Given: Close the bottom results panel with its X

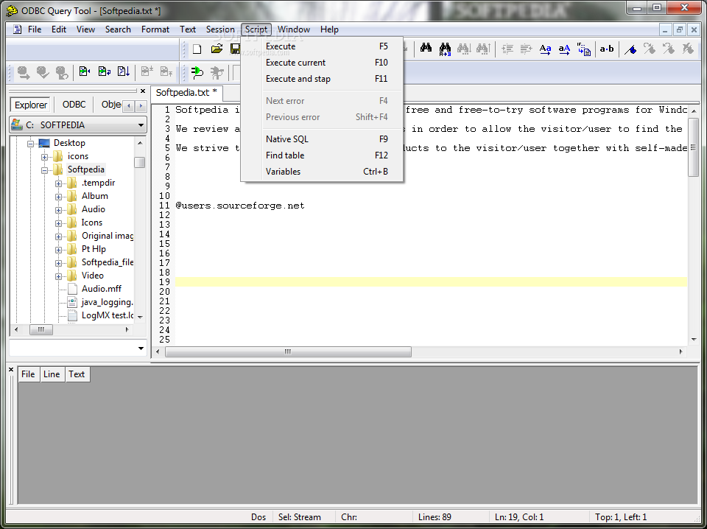Looking at the screenshot, I should 11,369.
